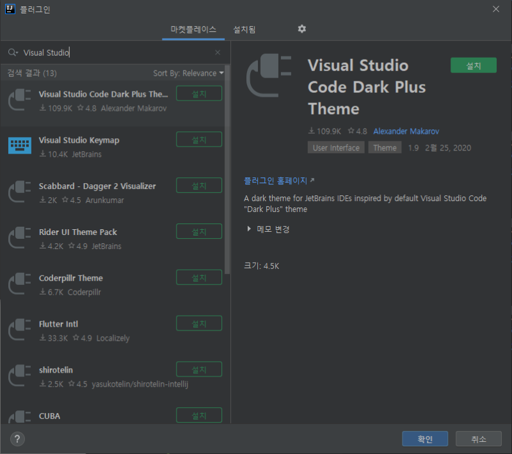This screenshot has width=512, height=454.
Task: Open the help question mark icon
Action: pyautogui.click(x=17, y=439)
